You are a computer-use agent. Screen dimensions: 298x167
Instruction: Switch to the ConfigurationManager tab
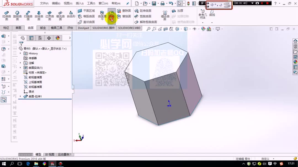click(x=40, y=38)
